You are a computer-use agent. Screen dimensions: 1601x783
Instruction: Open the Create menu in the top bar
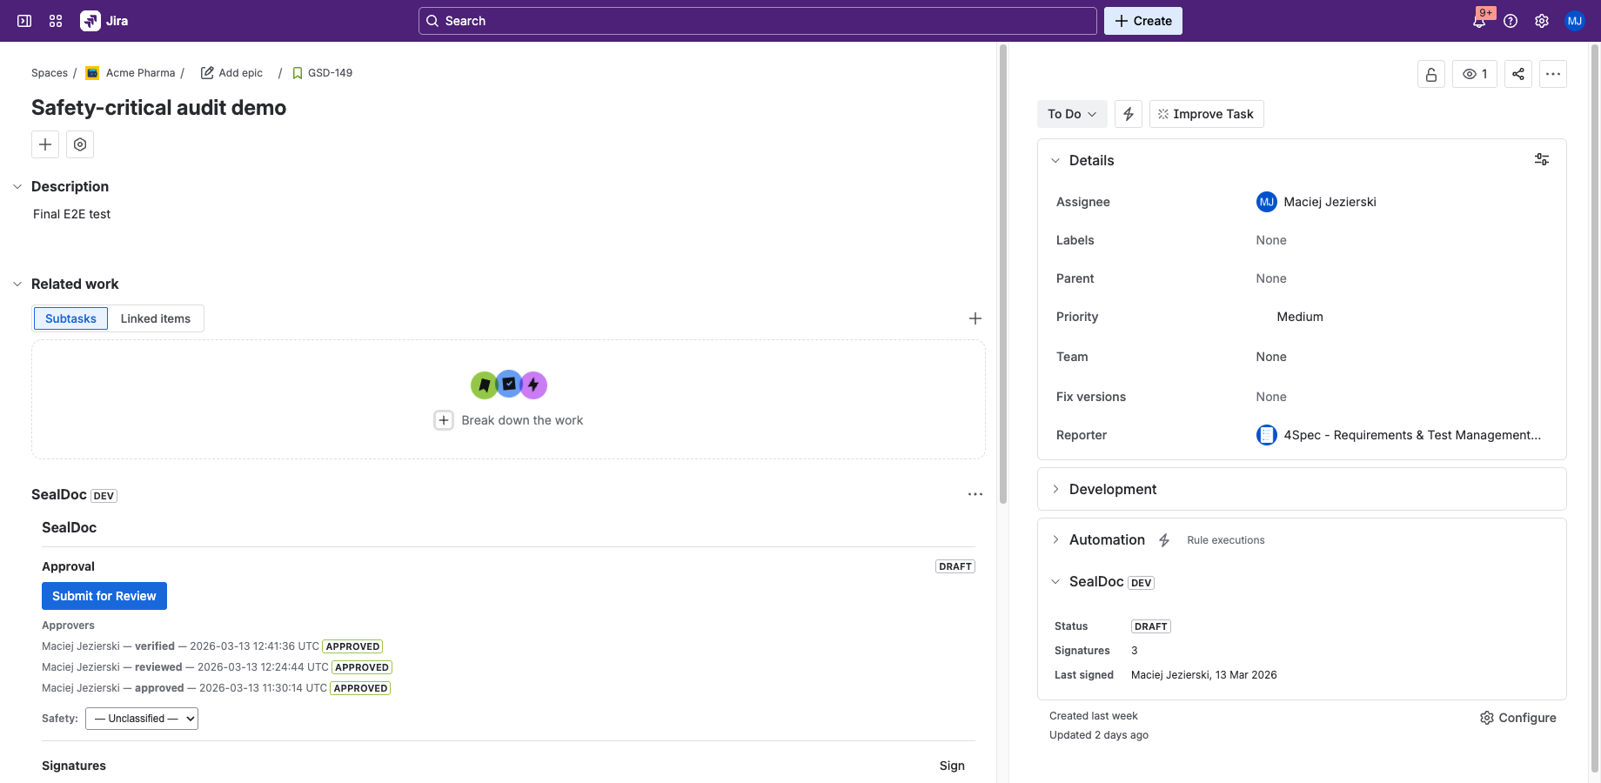(x=1142, y=20)
